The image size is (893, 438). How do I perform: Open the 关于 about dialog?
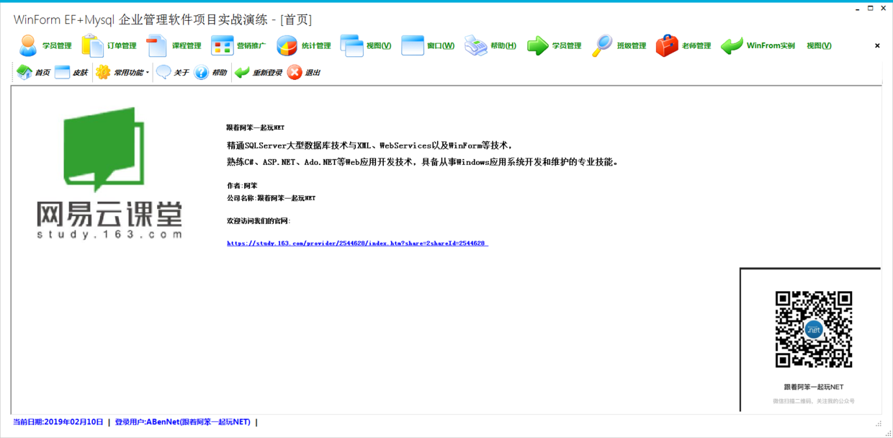coord(173,72)
